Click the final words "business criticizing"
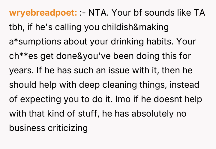 tap(48, 127)
